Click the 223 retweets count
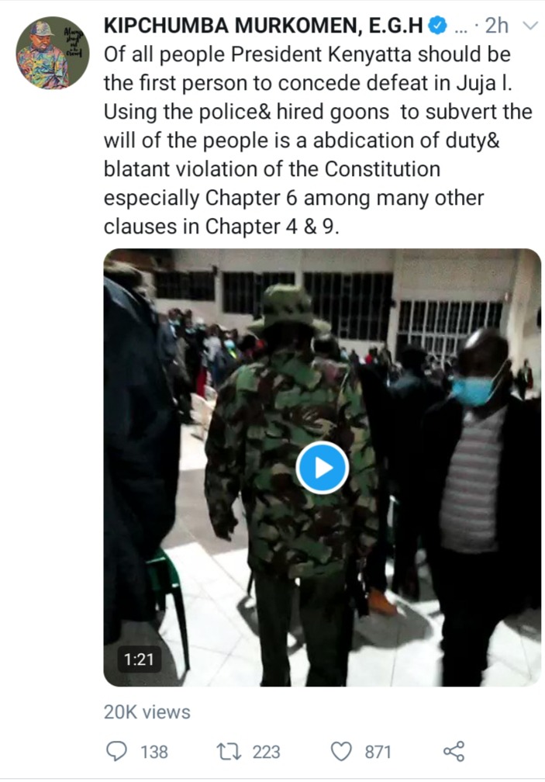 point(266,752)
